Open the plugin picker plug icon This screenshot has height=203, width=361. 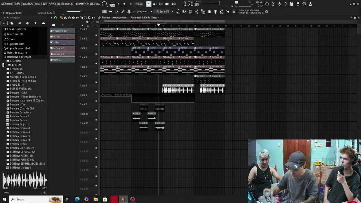click(x=215, y=12)
